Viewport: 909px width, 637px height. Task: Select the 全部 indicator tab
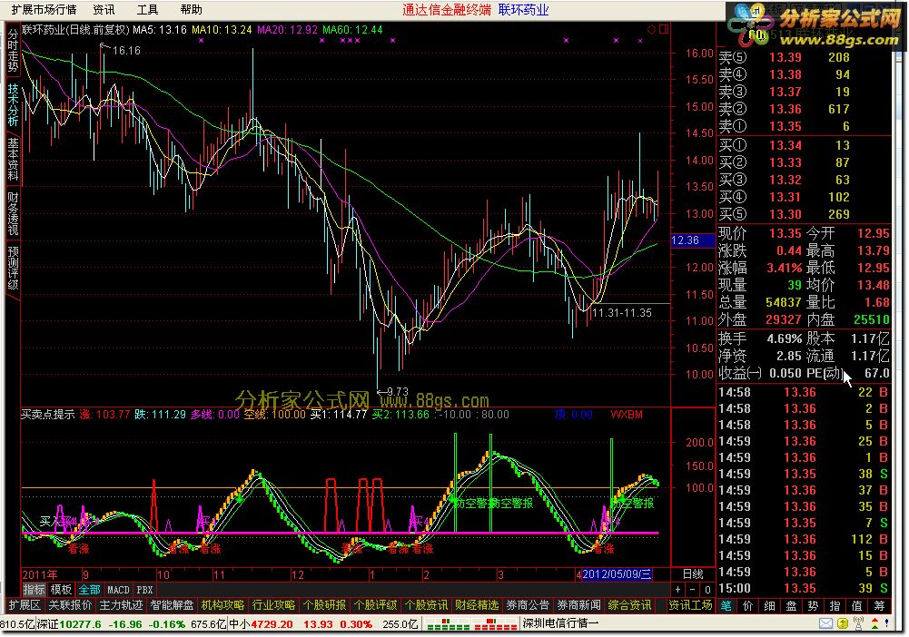89,590
